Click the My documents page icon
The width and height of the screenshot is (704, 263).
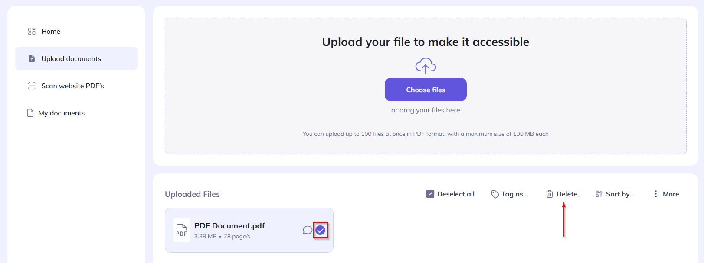(30, 113)
